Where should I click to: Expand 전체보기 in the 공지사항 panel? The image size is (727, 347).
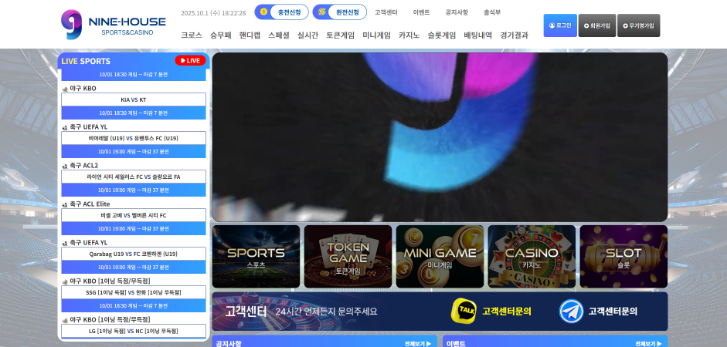(417, 343)
